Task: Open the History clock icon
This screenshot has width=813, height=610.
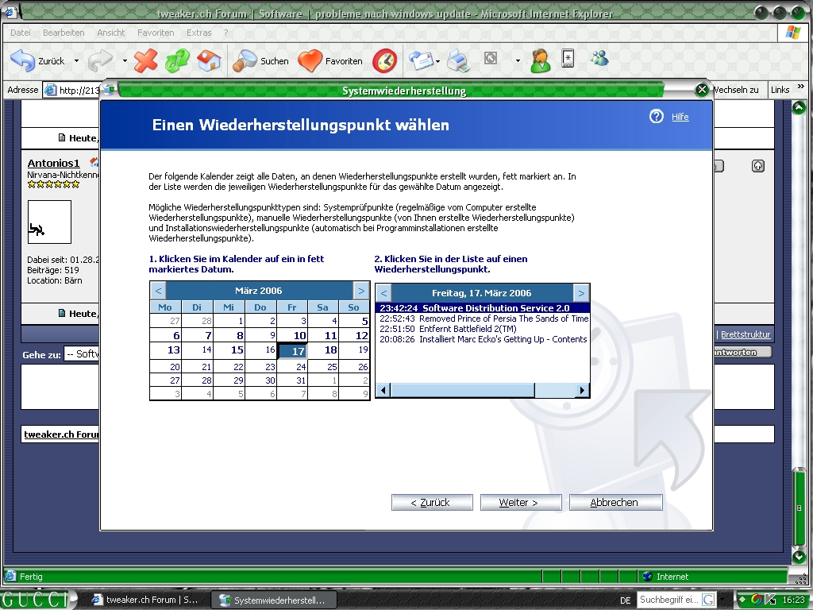Action: [x=384, y=60]
